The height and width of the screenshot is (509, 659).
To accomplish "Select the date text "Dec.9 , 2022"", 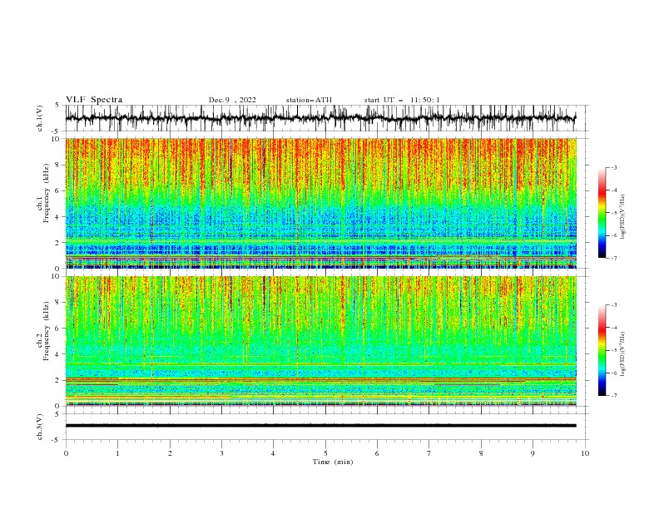I will coord(232,100).
